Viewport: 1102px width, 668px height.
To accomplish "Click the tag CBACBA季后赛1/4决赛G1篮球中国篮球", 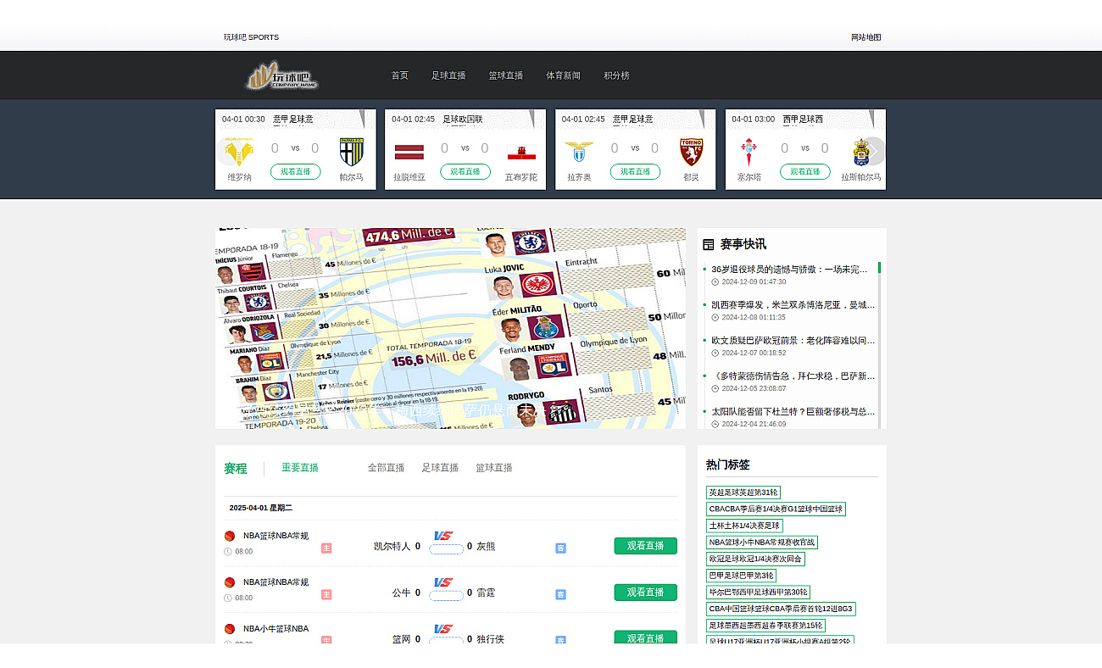I will pyautogui.click(x=776, y=509).
